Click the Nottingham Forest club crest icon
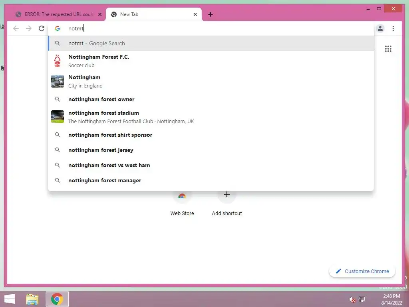The width and height of the screenshot is (409, 307). click(58, 61)
